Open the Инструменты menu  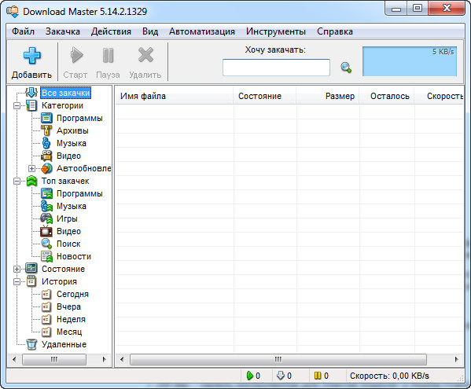point(276,31)
